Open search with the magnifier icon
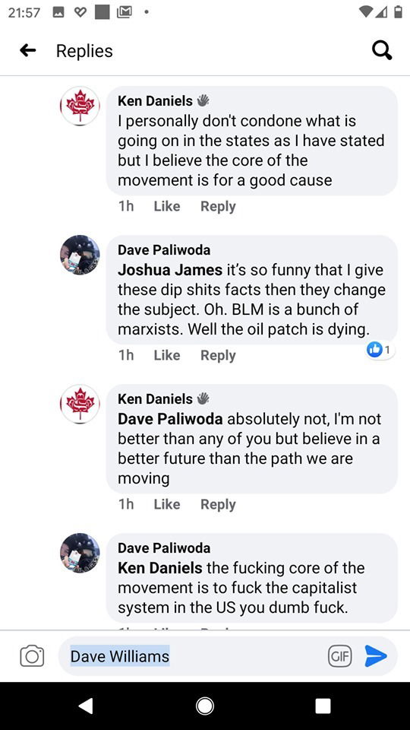Screen dimensions: 410x730 pos(382,50)
